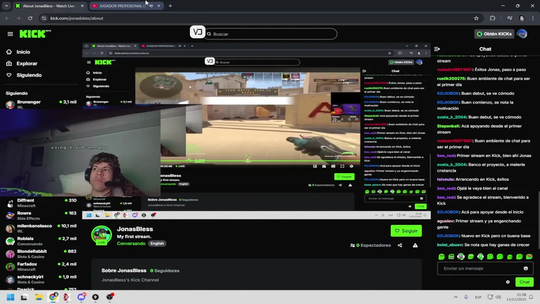
Task: Open BlondeRabbit channel in sidebar
Action: pyautogui.click(x=40, y=254)
